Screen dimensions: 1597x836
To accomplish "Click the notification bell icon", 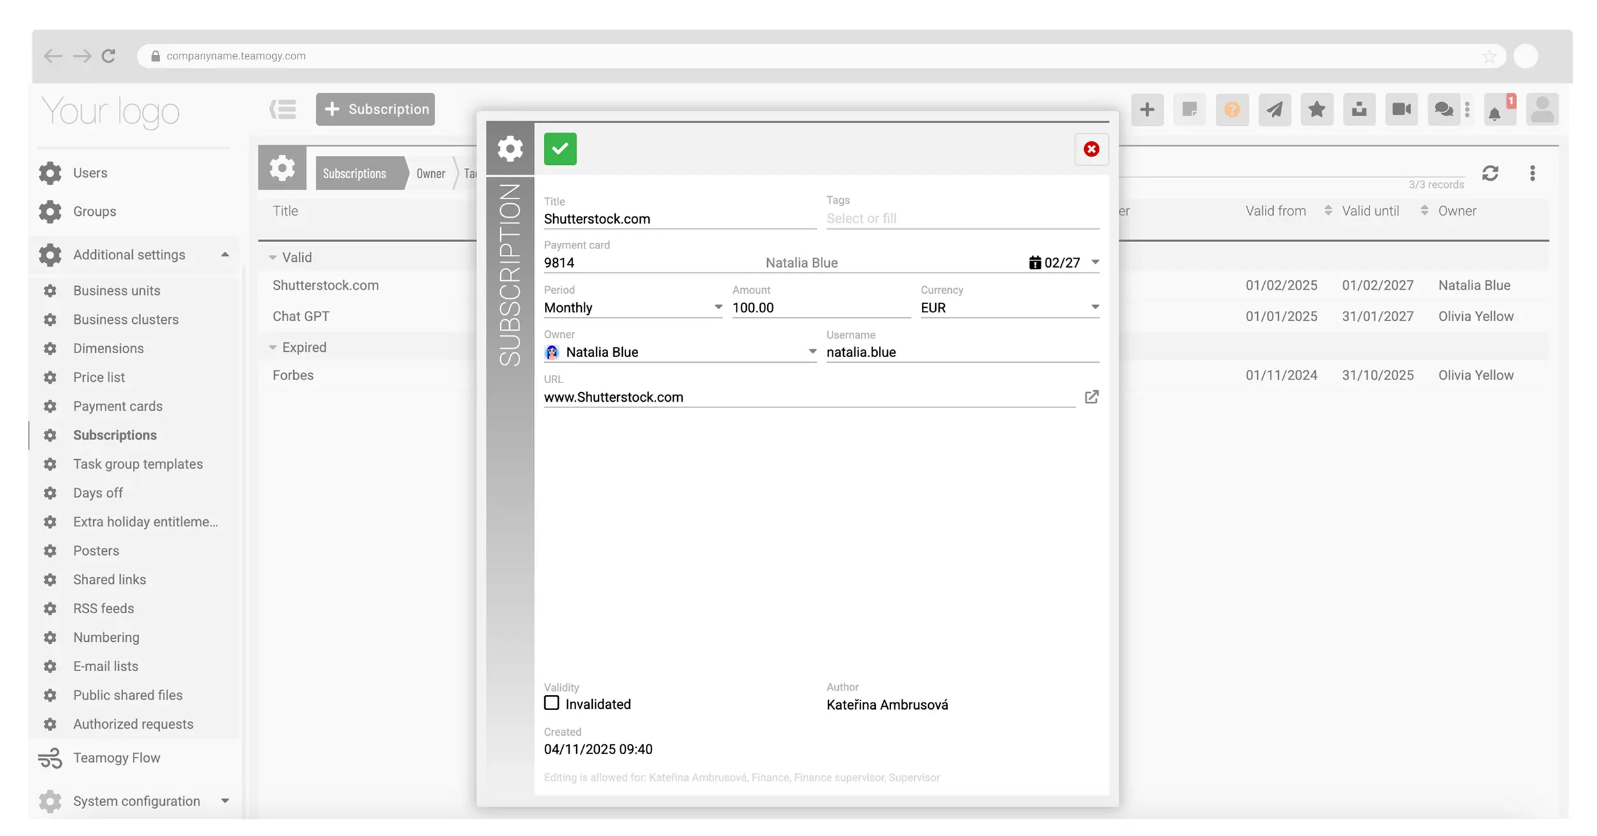I will pyautogui.click(x=1494, y=113).
